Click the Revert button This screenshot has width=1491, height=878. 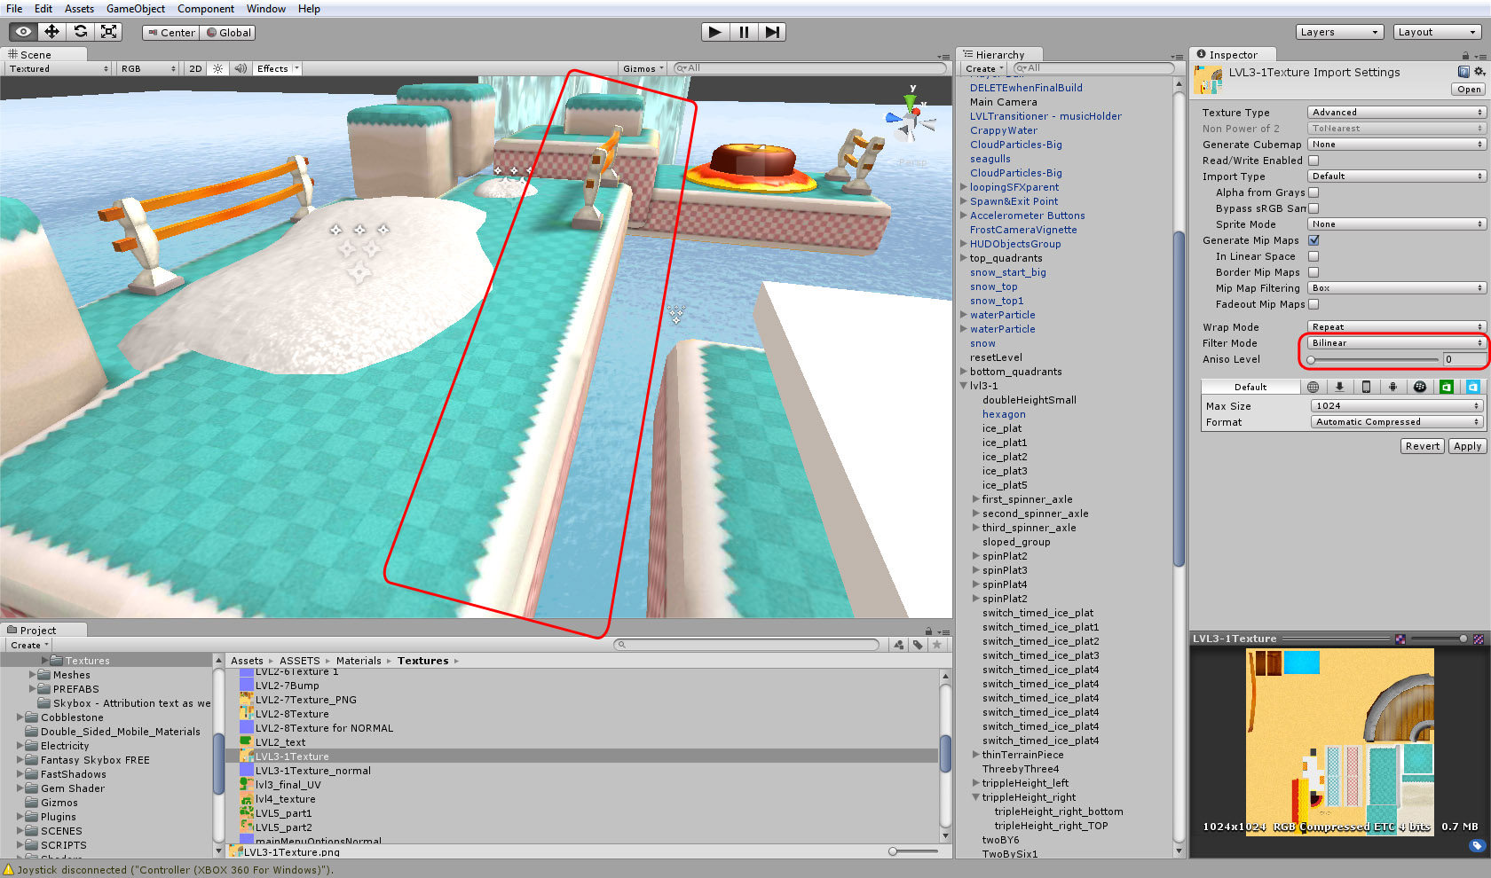click(x=1423, y=446)
